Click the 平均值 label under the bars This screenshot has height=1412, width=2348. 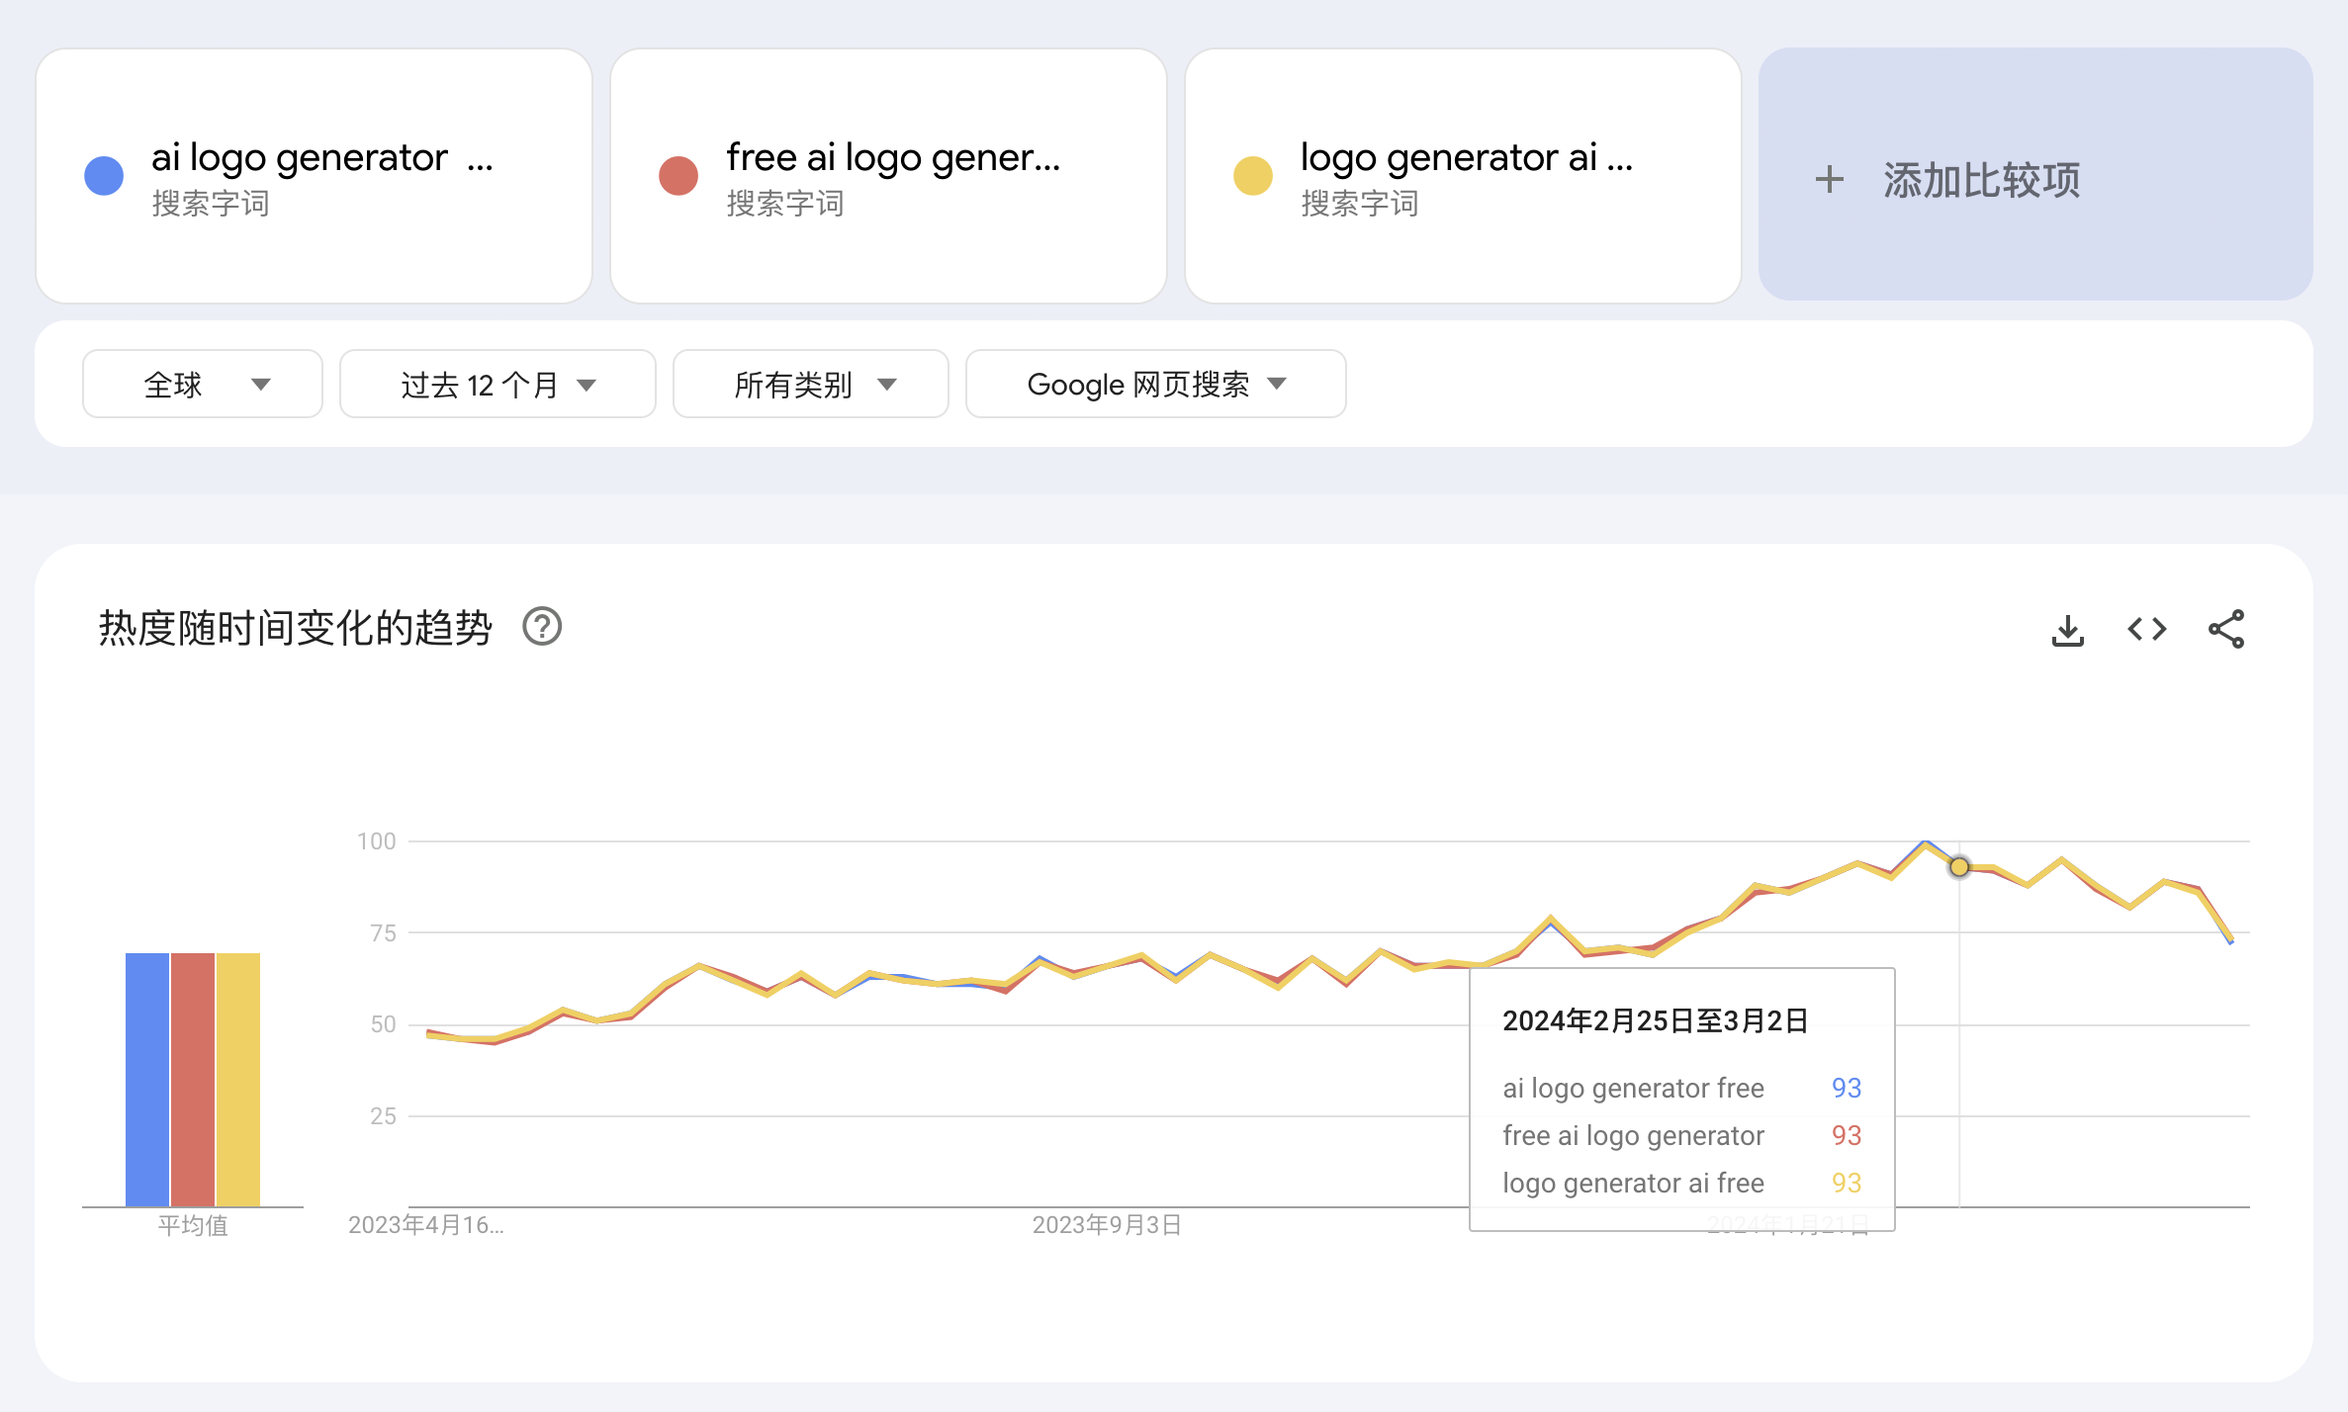click(193, 1225)
